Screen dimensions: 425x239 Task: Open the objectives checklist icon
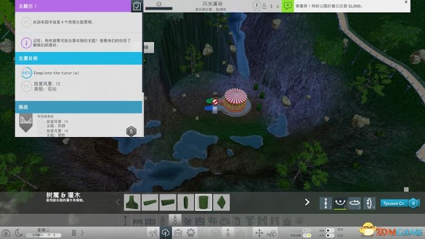coord(137,6)
